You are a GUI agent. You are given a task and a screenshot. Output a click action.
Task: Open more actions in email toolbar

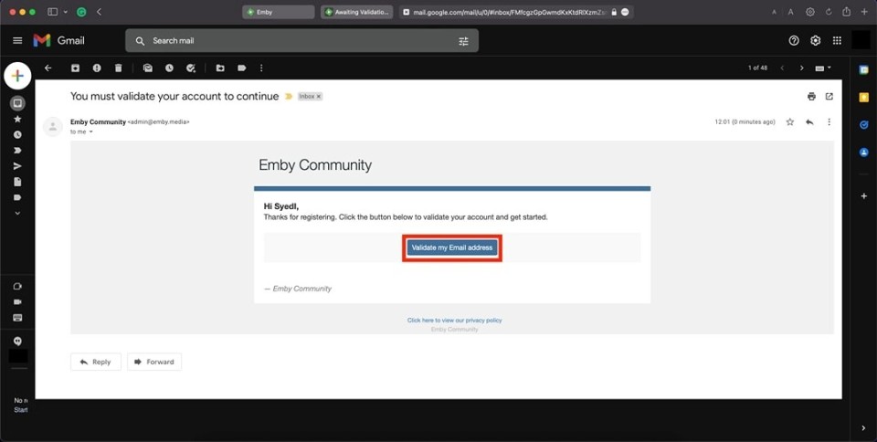pyautogui.click(x=261, y=68)
